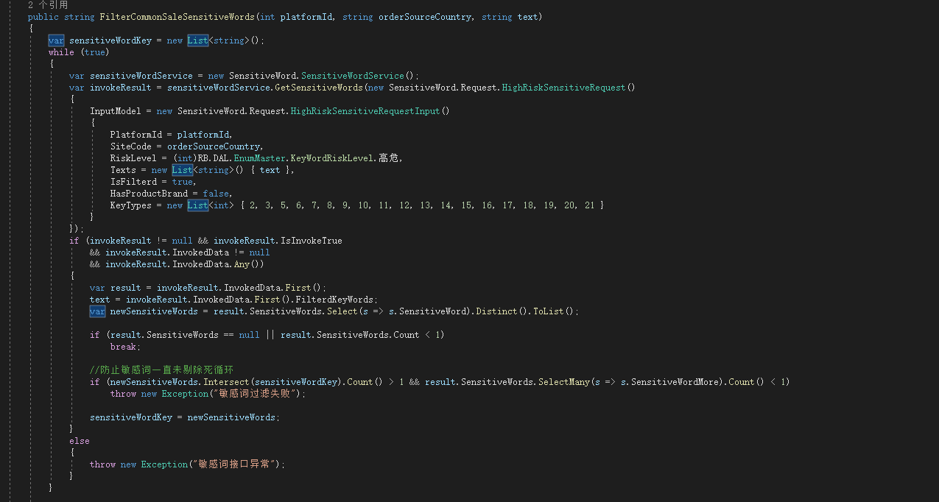The height and width of the screenshot is (502, 939).
Task: Click the Intersect method call
Action: (226, 382)
